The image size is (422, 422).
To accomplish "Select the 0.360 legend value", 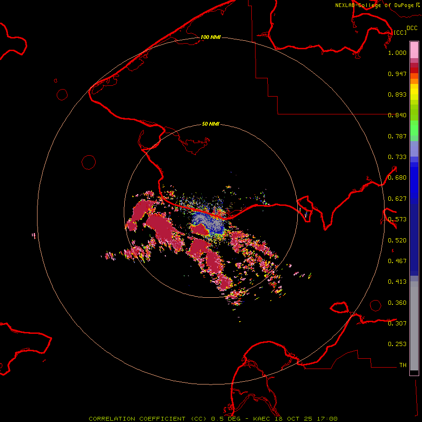I will 397,303.
